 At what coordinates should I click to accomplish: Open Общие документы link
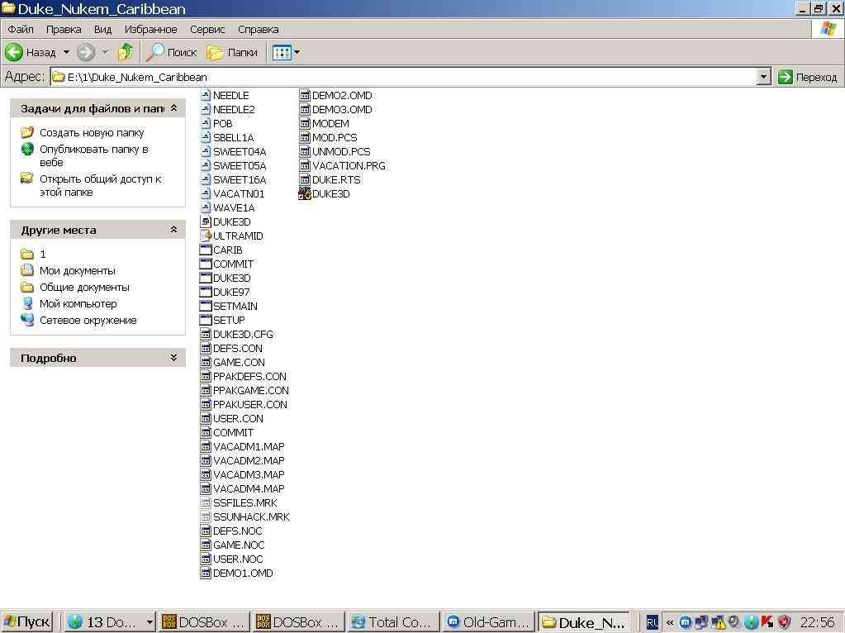[x=84, y=288]
